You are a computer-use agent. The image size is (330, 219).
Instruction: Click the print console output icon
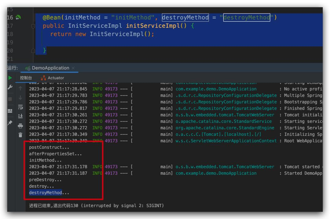click(20, 126)
